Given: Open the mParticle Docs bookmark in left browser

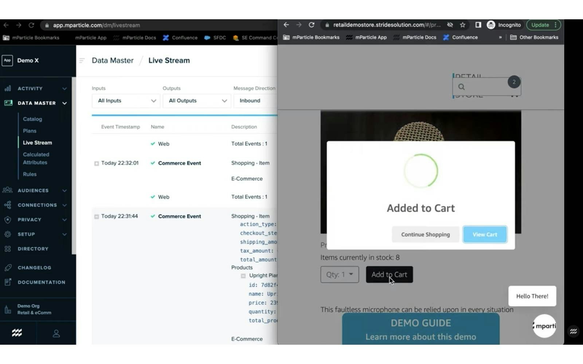Looking at the screenshot, I should point(135,37).
